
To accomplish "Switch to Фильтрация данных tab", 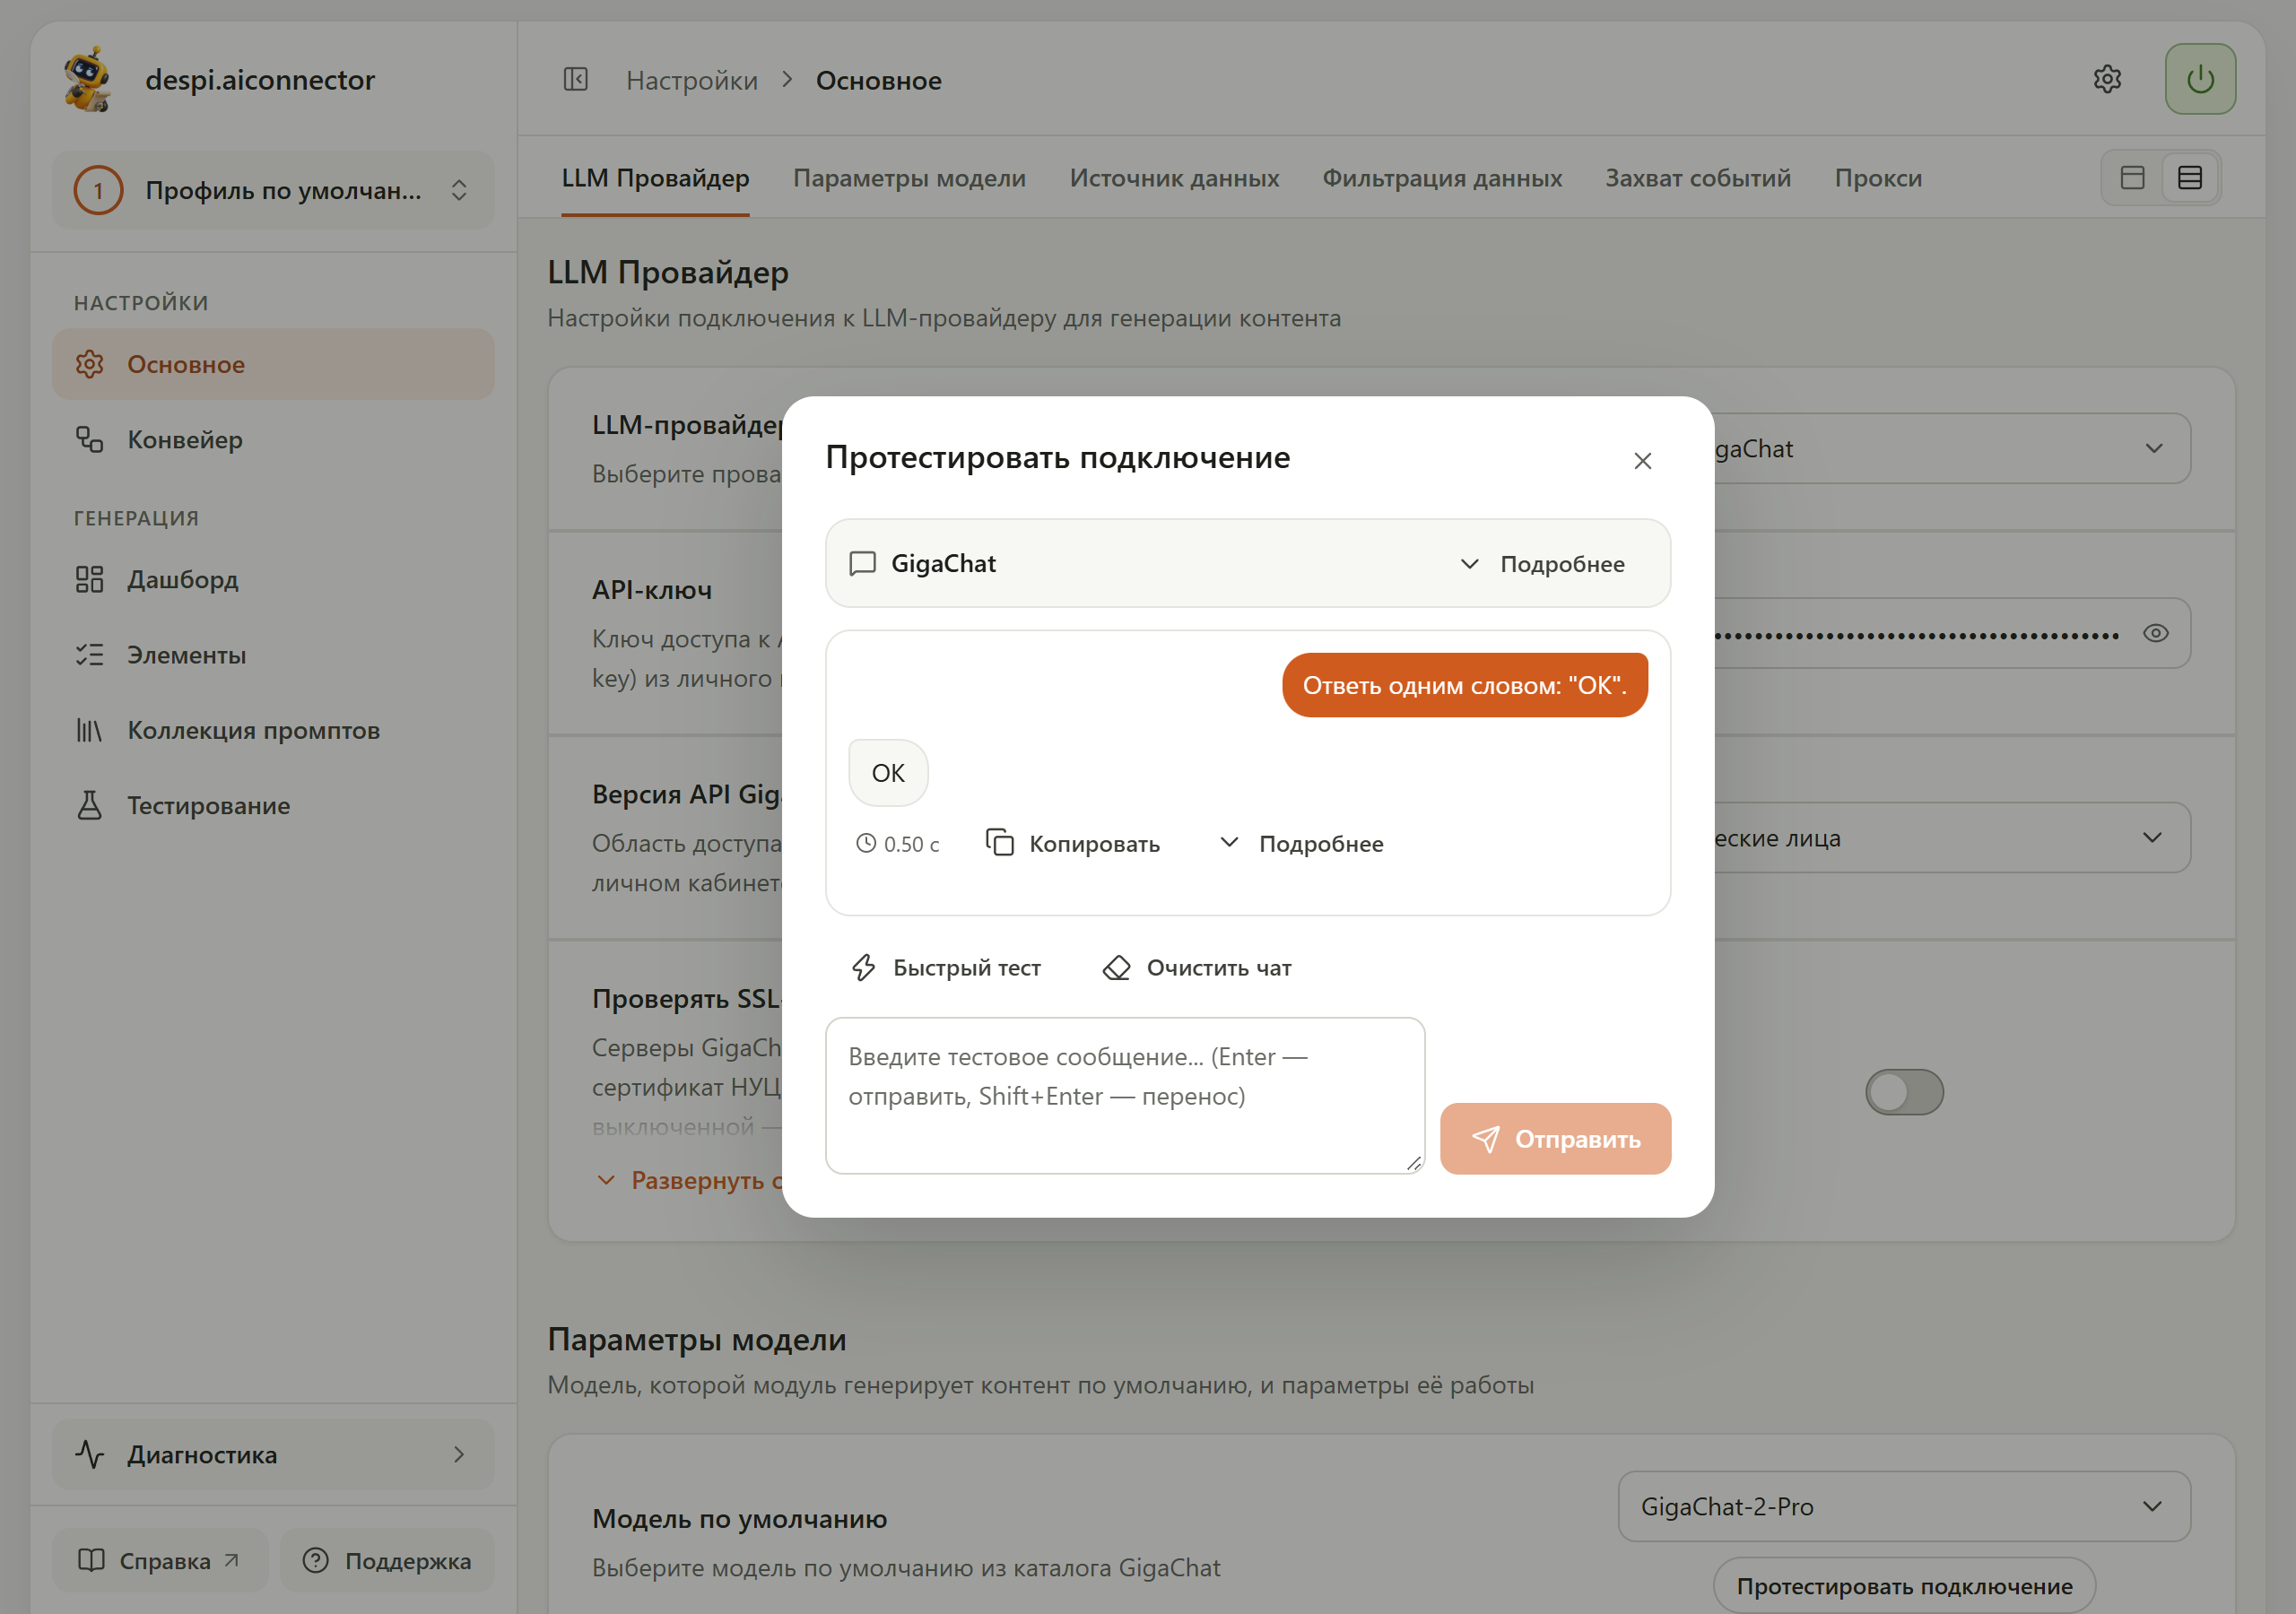I will point(1442,178).
